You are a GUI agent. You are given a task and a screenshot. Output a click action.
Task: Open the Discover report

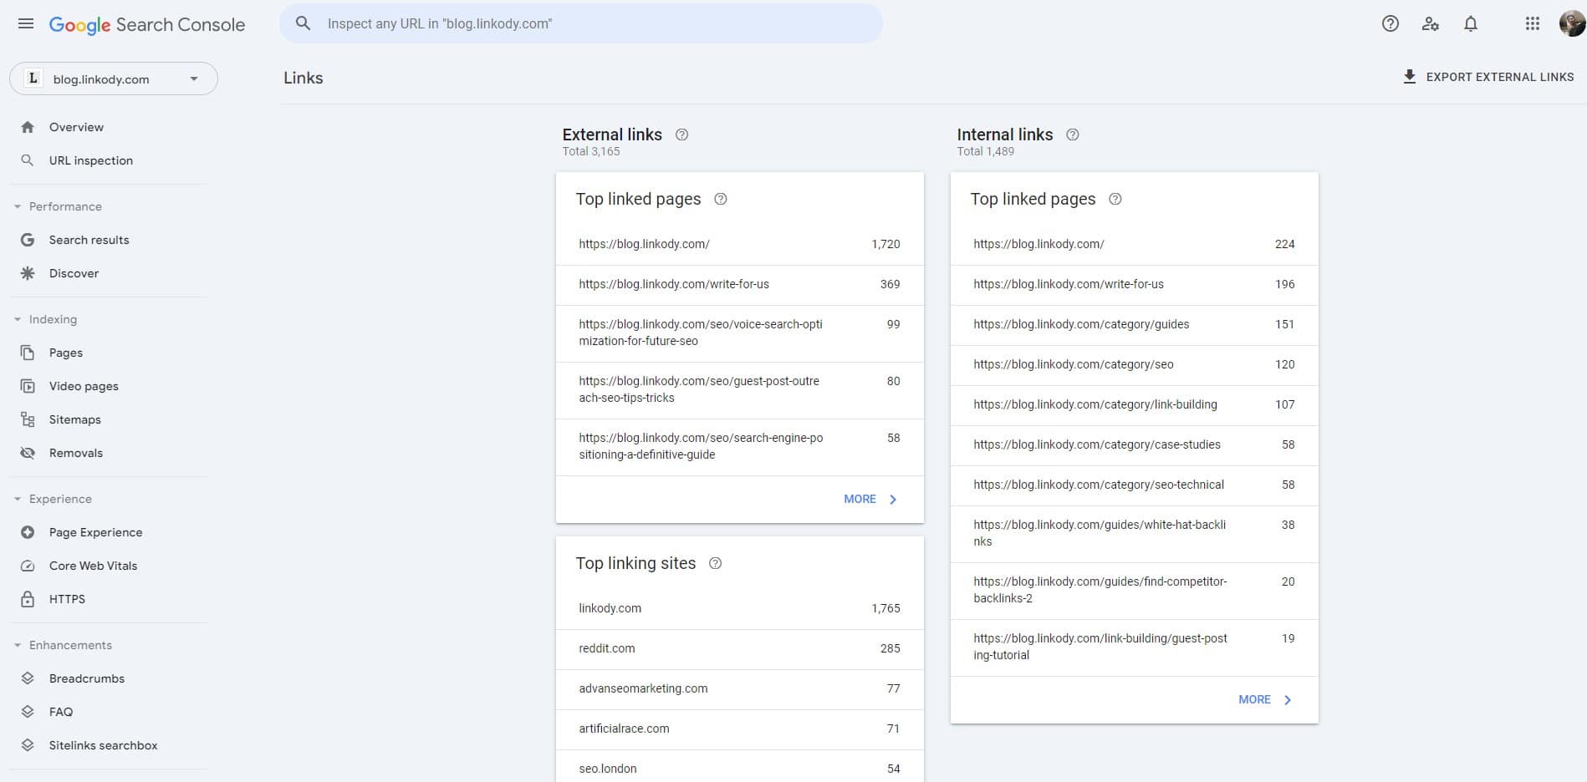[74, 273]
